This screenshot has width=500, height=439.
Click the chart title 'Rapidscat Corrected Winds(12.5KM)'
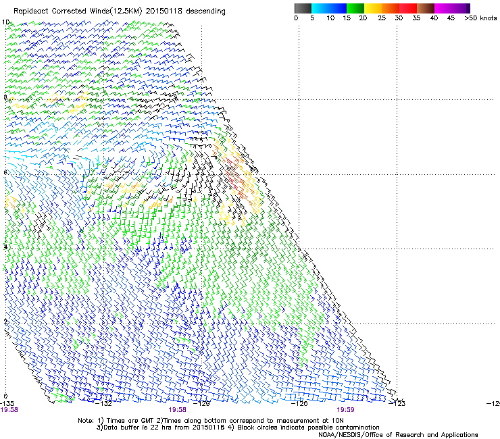[x=78, y=11]
